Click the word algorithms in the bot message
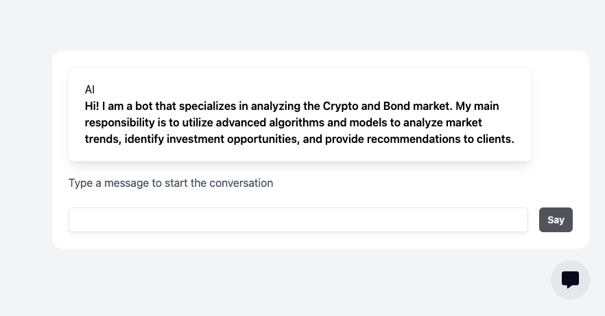Screen dimensions: 605x316 pos(296,123)
